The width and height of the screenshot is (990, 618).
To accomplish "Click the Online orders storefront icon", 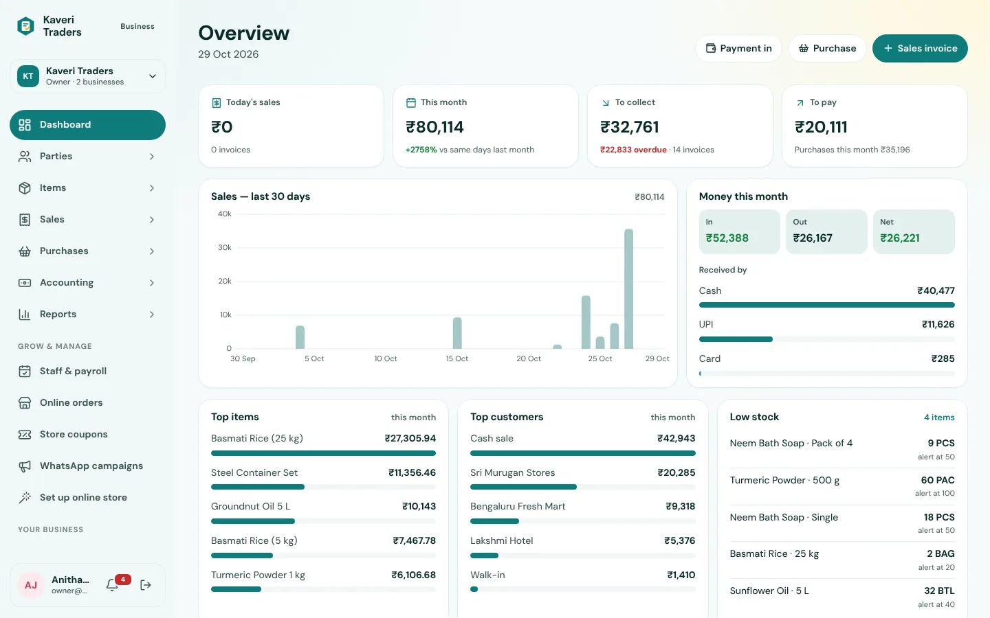I will tap(25, 403).
